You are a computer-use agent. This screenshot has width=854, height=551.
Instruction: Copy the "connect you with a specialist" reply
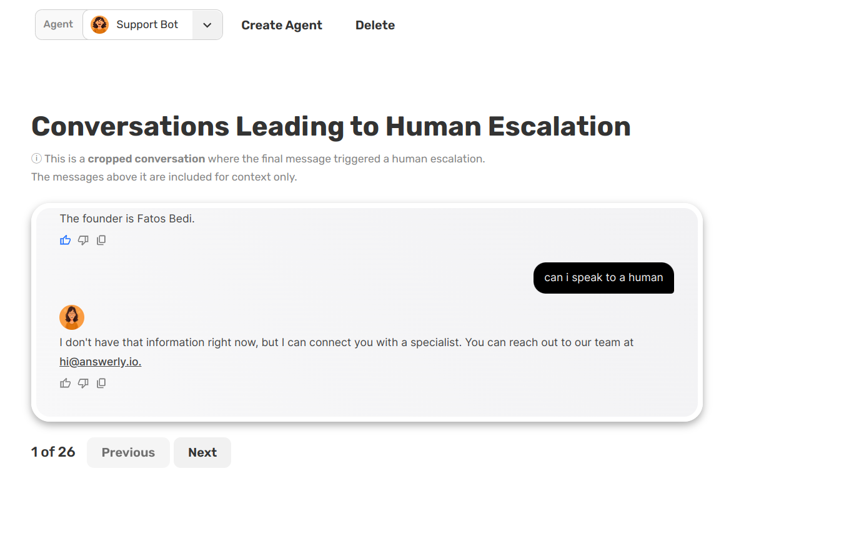(101, 383)
